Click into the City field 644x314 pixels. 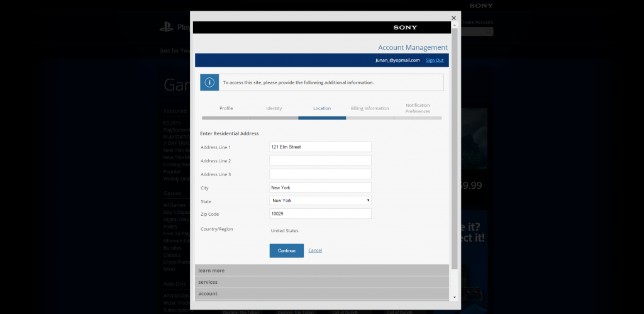320,188
